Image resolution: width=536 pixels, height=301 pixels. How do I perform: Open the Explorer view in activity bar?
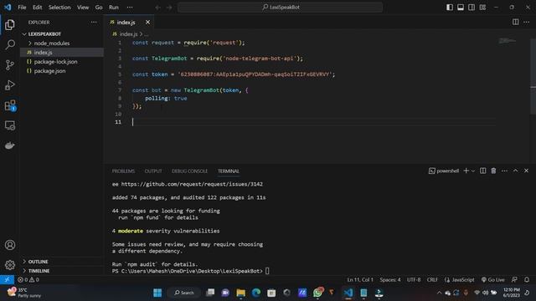pos(10,24)
